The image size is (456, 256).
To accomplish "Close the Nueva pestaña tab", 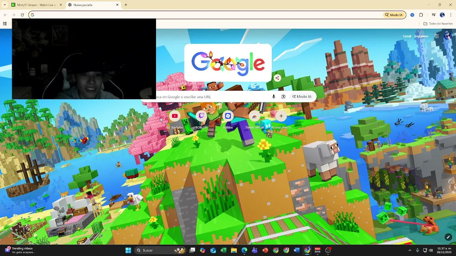I will pyautogui.click(x=117, y=5).
